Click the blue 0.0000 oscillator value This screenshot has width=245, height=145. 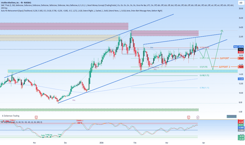click(x=241, y=128)
